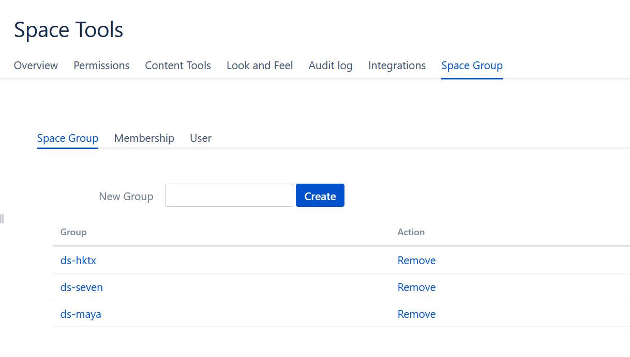Open the Audit log tab
Viewport: 630px width, 357px height.
point(331,66)
